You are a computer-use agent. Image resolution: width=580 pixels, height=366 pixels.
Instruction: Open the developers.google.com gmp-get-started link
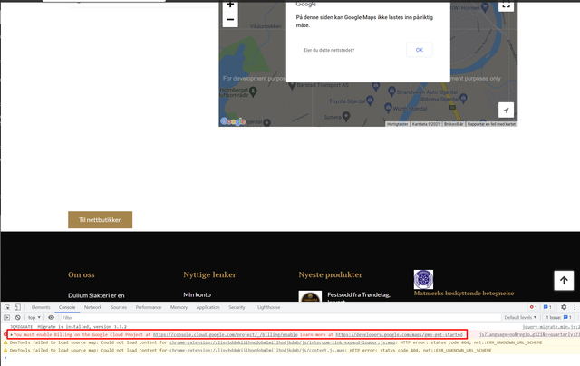[x=399, y=335]
